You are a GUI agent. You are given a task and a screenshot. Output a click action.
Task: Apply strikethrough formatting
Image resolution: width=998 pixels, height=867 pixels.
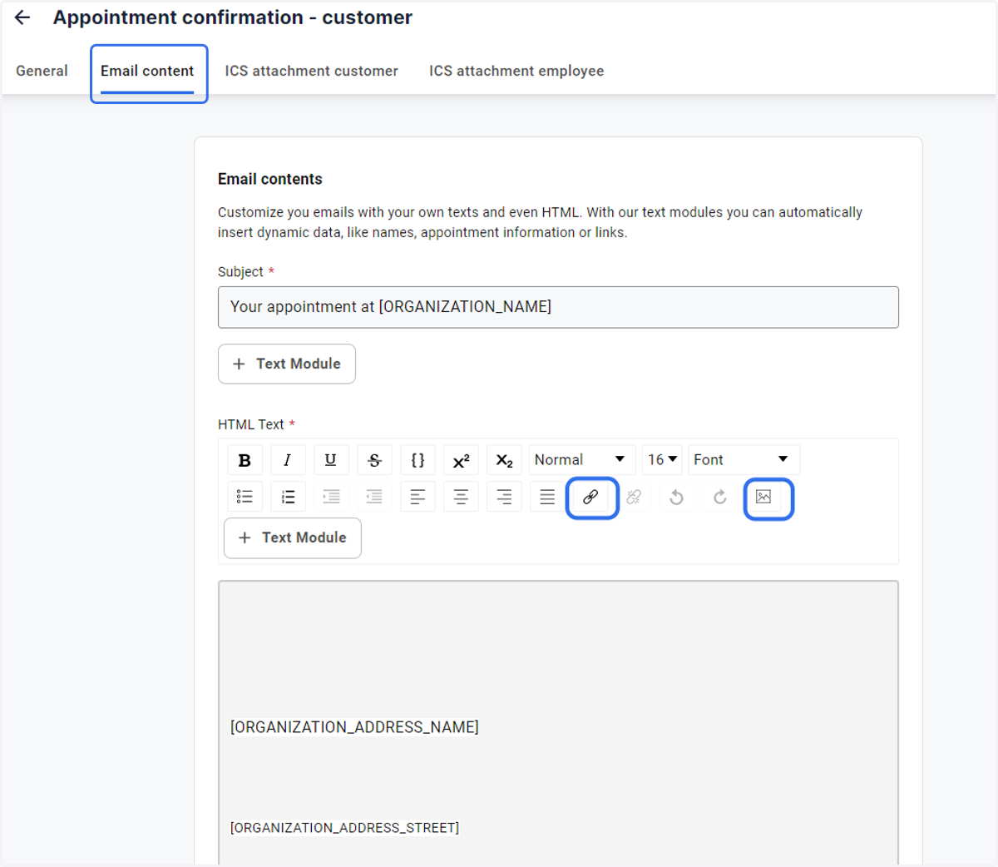[x=374, y=460]
